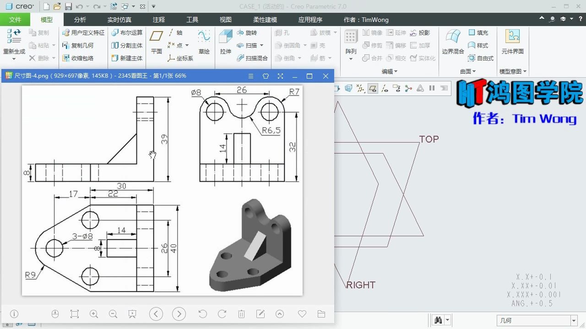Viewport: 586px width, 329px height.
Task: Select the Extrude (拉伸) tool
Action: point(226,42)
